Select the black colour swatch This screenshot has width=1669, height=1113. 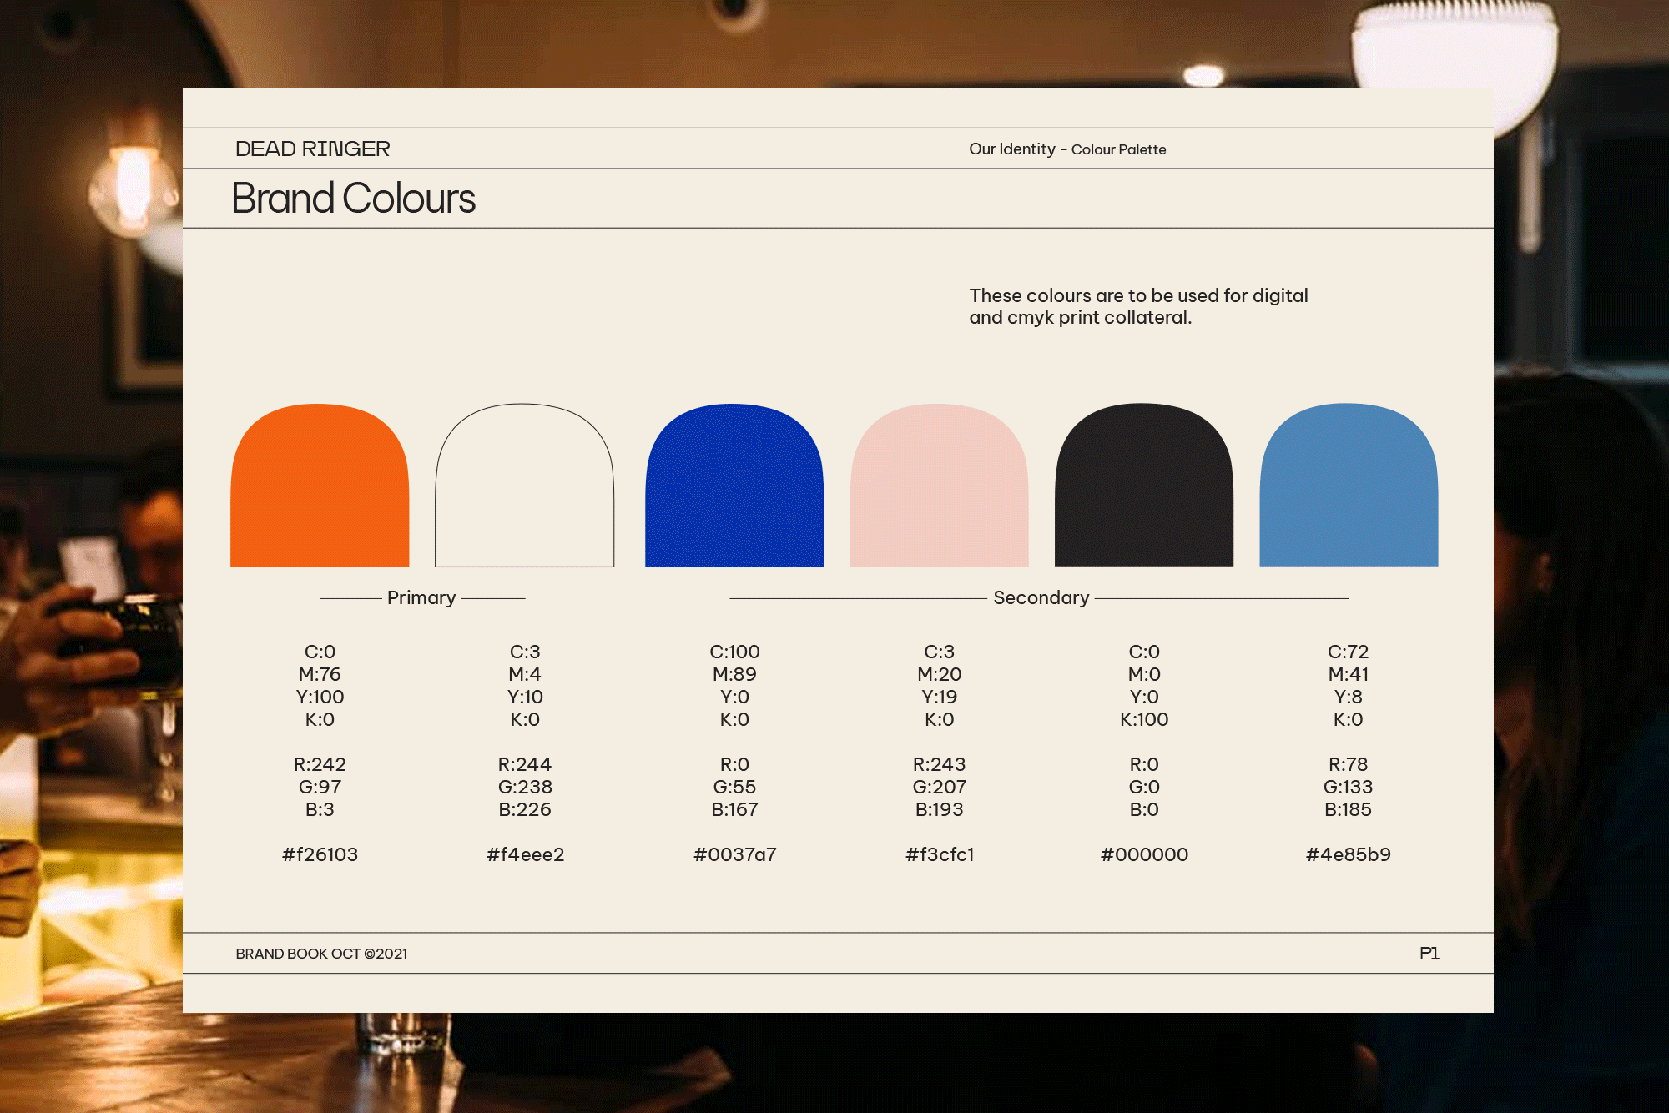coord(1144,486)
